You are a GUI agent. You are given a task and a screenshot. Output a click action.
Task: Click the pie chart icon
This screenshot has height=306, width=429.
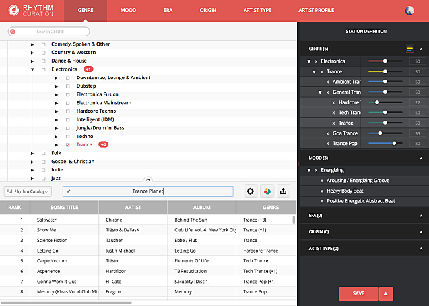coord(267,191)
